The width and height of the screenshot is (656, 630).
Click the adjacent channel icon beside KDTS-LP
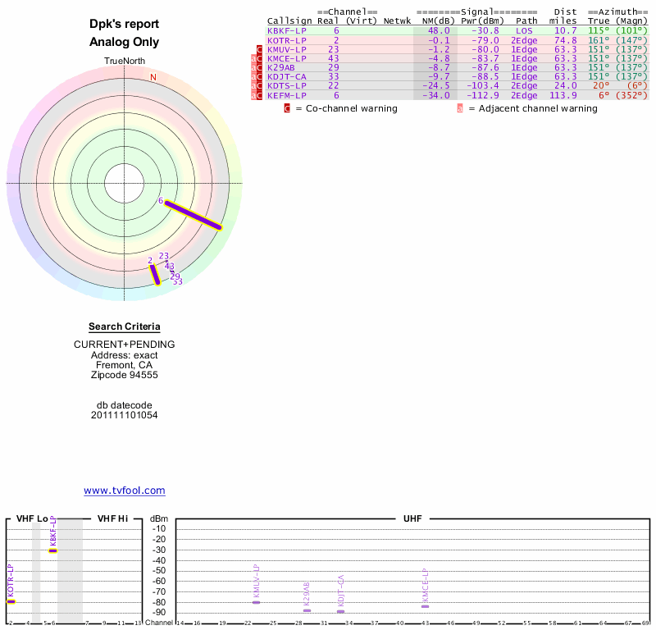pos(253,86)
